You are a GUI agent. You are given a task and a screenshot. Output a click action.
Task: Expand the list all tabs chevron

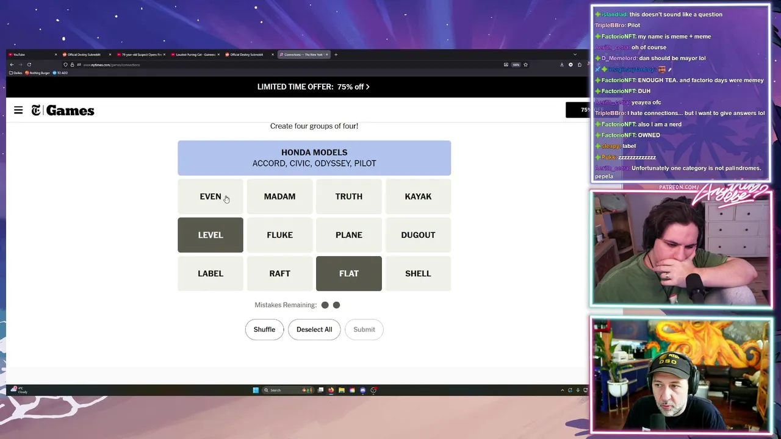[575, 54]
